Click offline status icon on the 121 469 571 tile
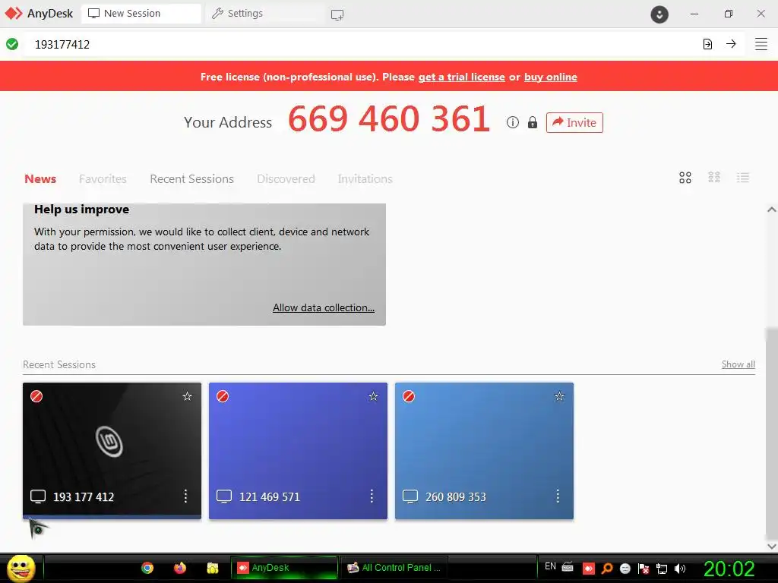The image size is (778, 583). tap(223, 396)
